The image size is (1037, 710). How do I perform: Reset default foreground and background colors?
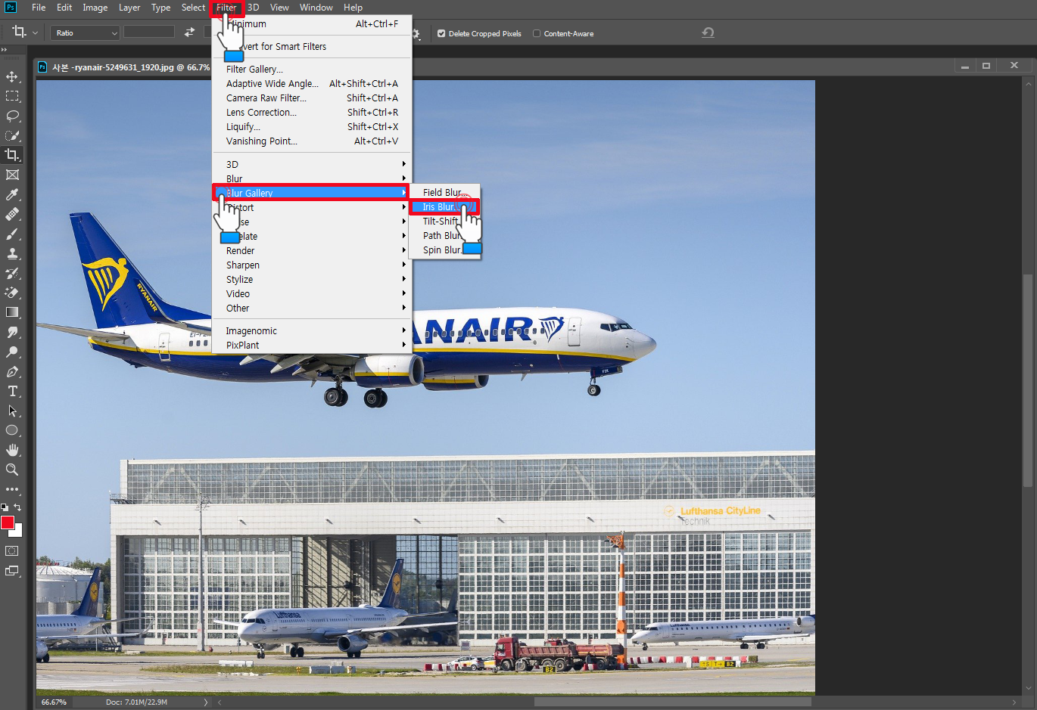(5, 507)
